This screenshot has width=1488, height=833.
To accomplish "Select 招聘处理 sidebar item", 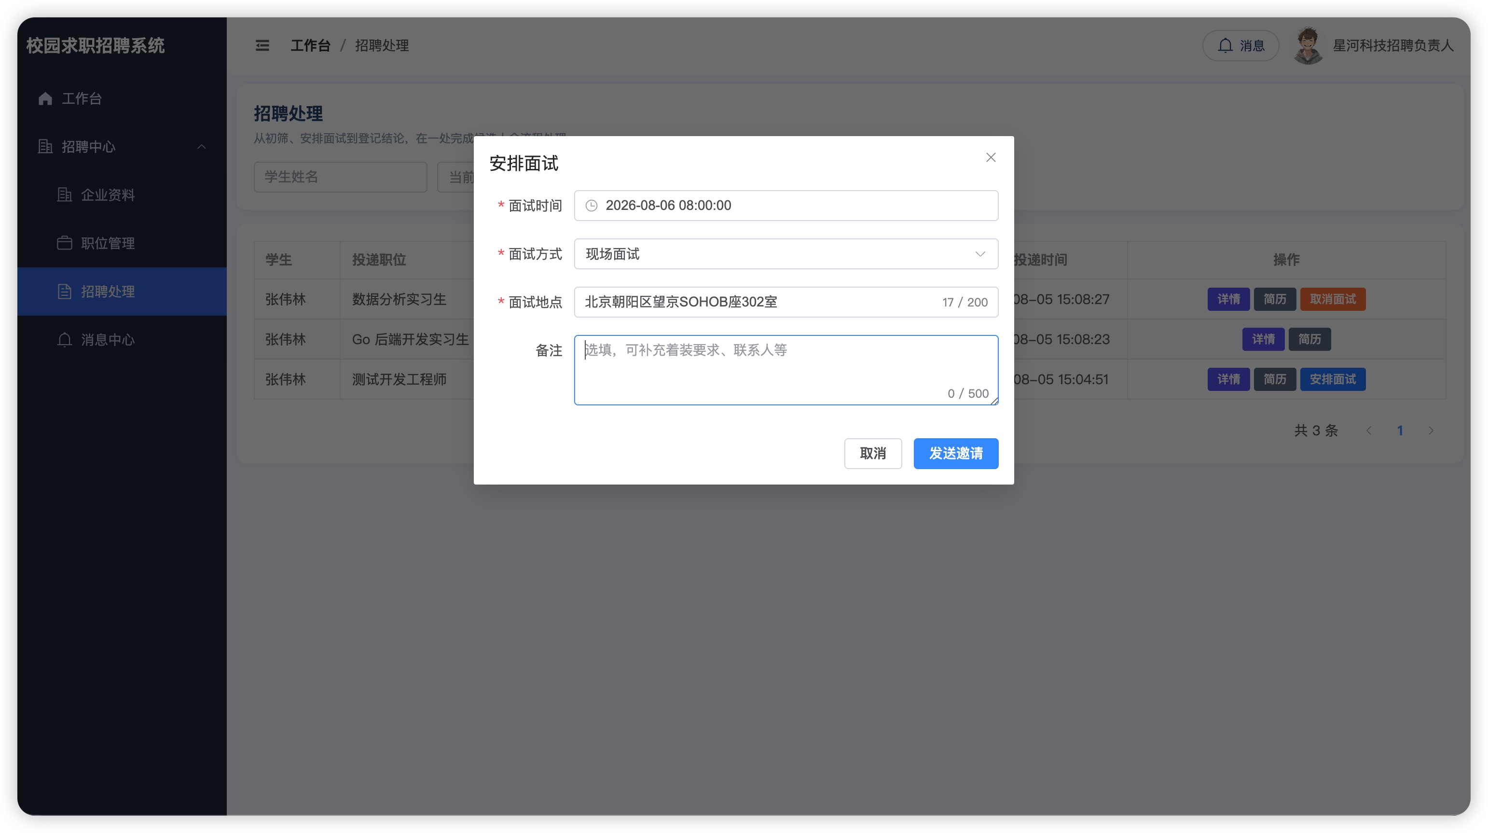I will pyautogui.click(x=122, y=292).
